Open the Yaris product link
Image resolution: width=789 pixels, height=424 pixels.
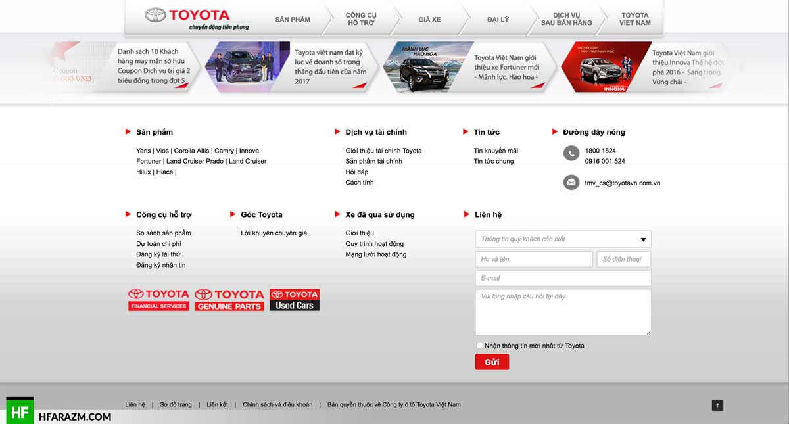tap(143, 151)
